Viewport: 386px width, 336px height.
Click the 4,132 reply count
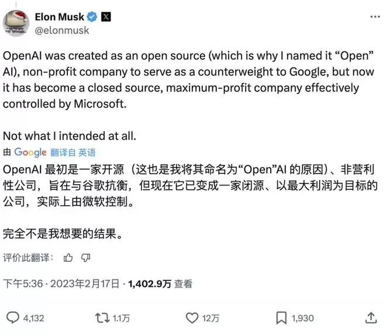pyautogui.click(x=34, y=318)
